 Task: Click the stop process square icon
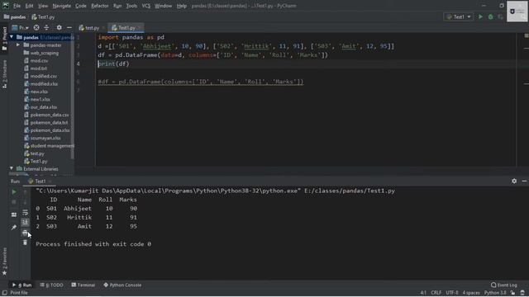[14, 202]
